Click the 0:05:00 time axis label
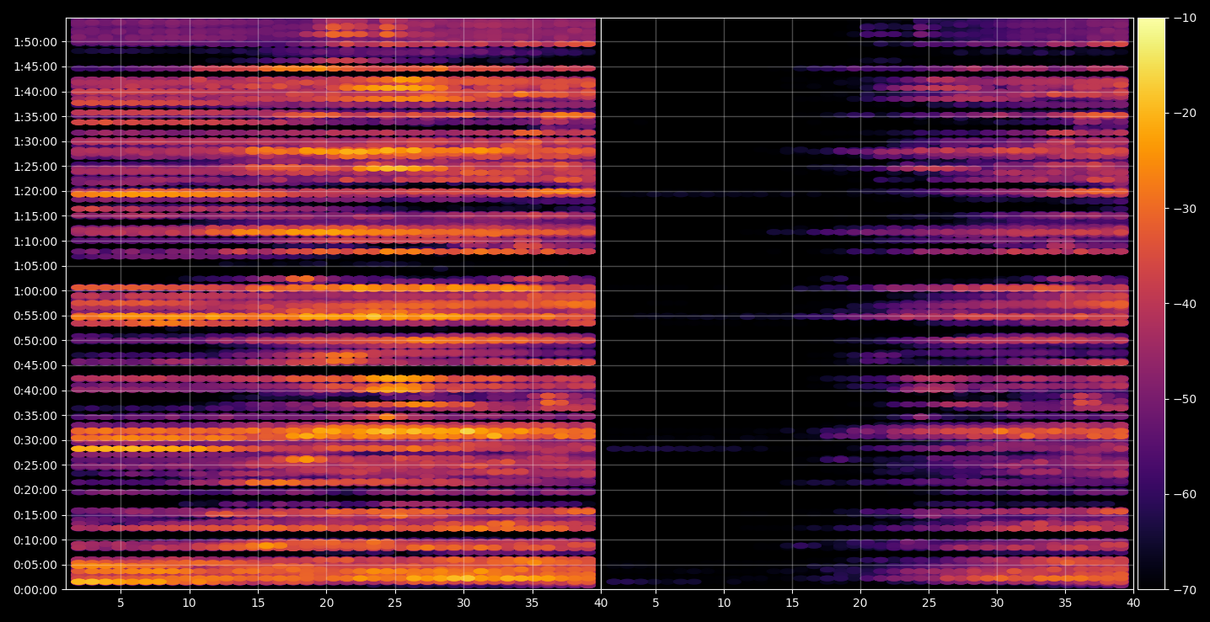This screenshot has width=1210, height=622. tap(35, 565)
